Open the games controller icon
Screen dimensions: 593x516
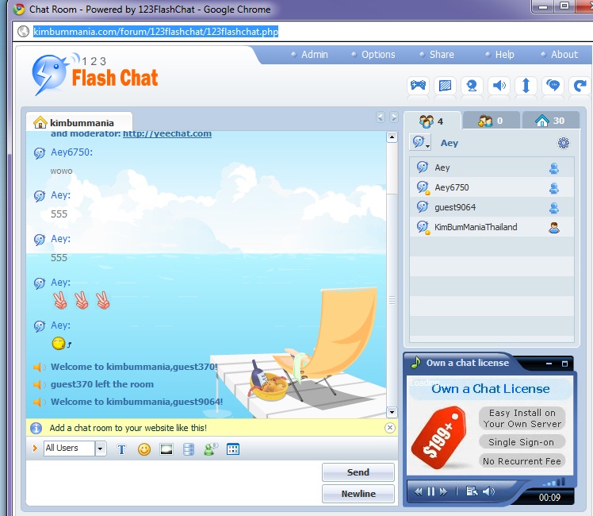click(x=418, y=86)
